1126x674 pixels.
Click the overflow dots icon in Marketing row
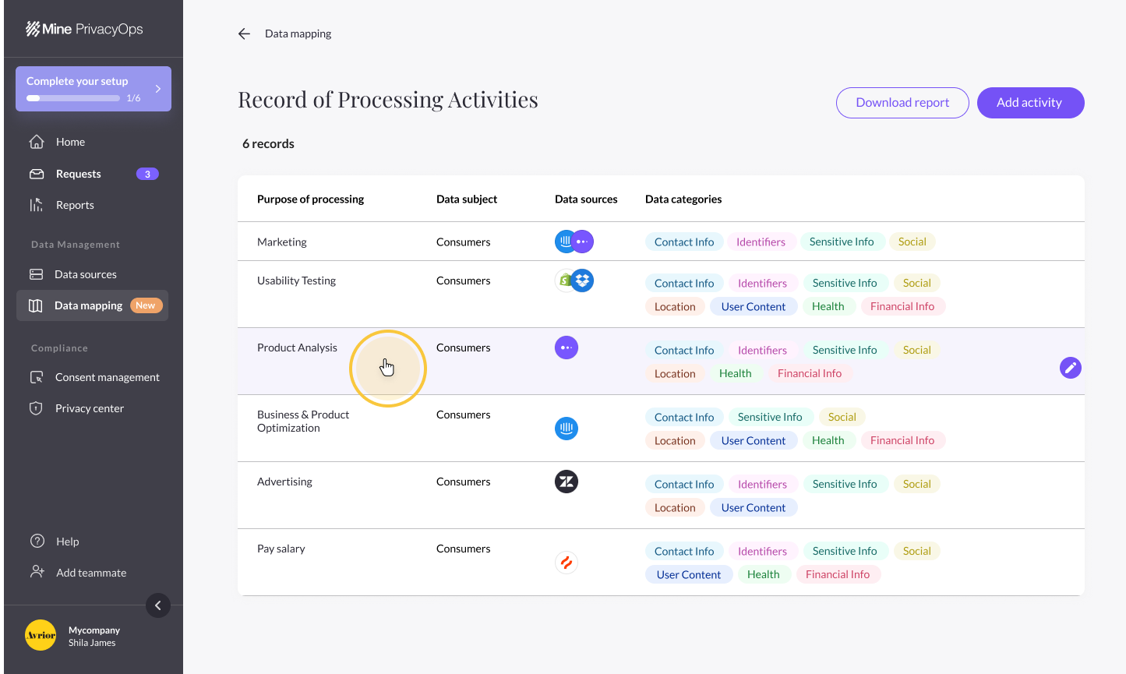[583, 242]
